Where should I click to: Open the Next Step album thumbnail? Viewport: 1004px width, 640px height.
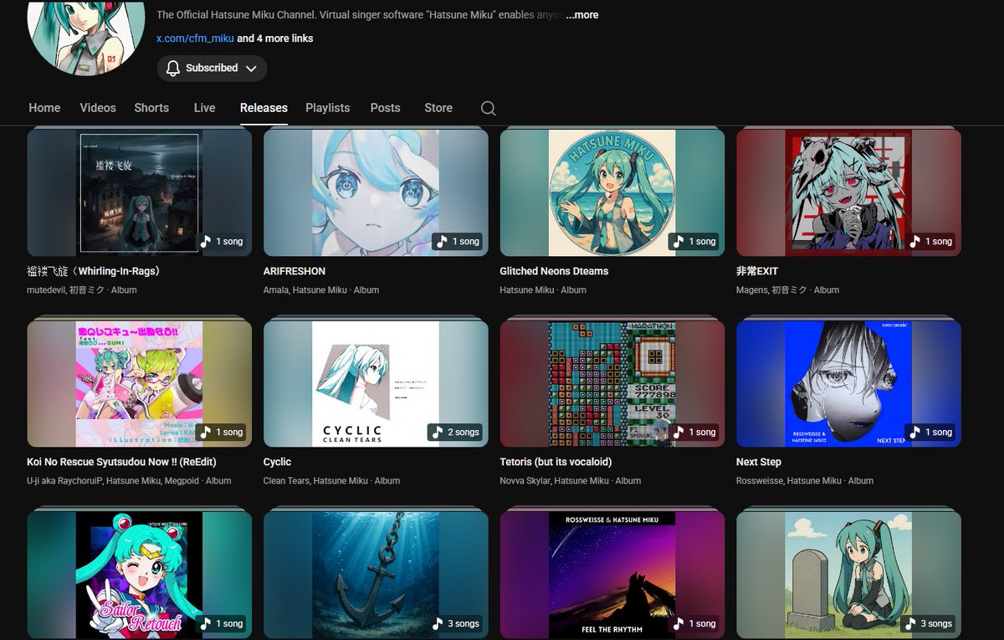click(x=848, y=383)
